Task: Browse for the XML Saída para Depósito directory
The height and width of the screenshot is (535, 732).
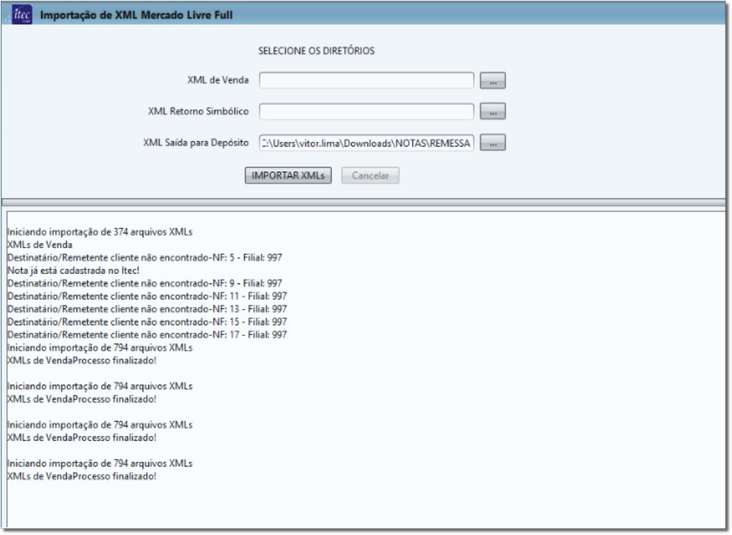Action: [x=492, y=142]
